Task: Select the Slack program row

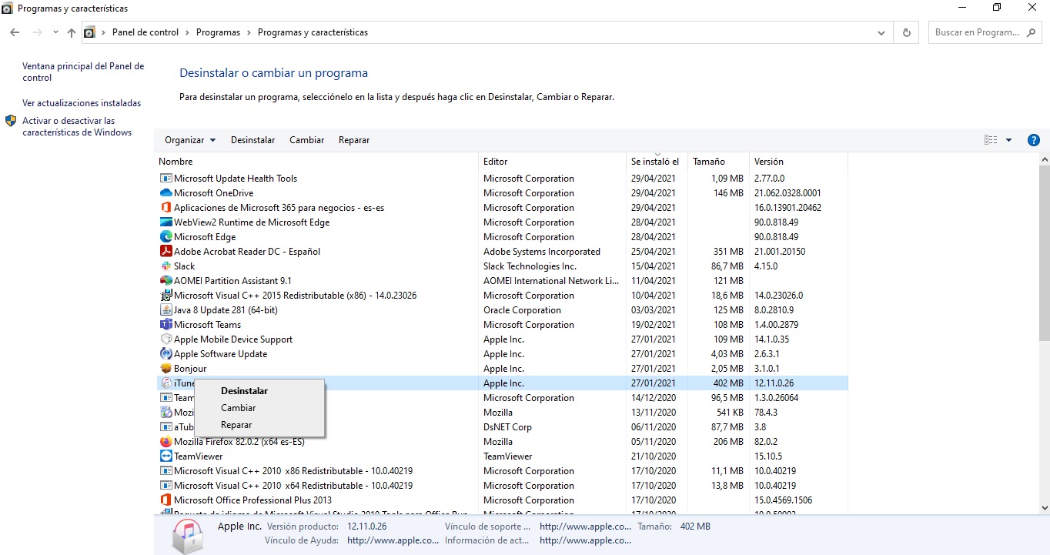Action: coord(501,266)
